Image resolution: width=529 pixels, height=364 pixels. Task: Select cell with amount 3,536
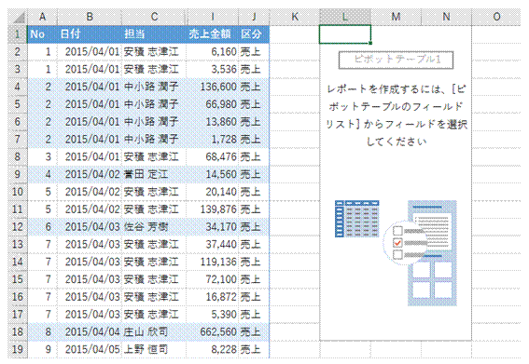coord(213,70)
